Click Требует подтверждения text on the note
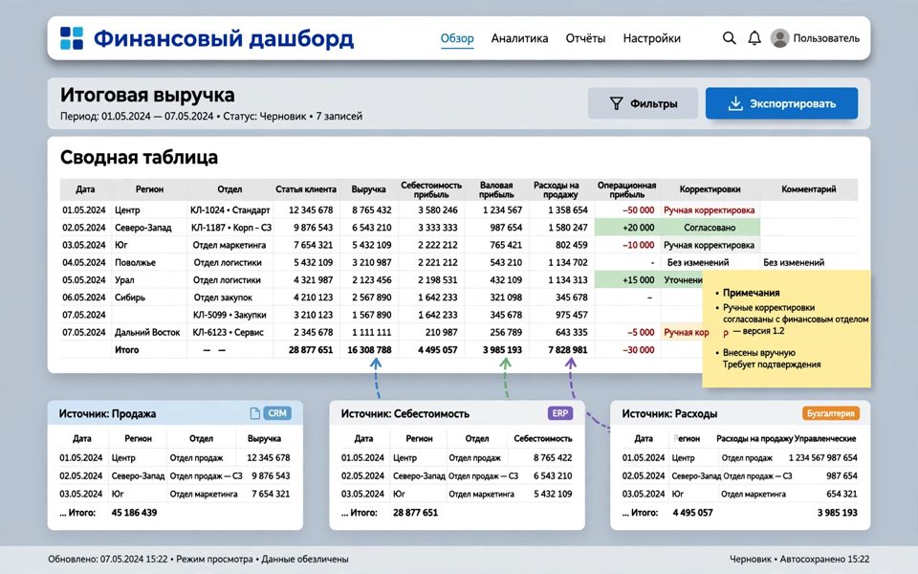 tap(772, 364)
